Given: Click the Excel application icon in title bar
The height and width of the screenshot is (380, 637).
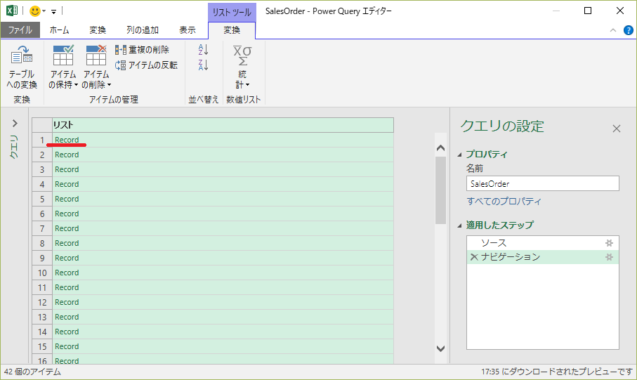Looking at the screenshot, I should point(12,11).
